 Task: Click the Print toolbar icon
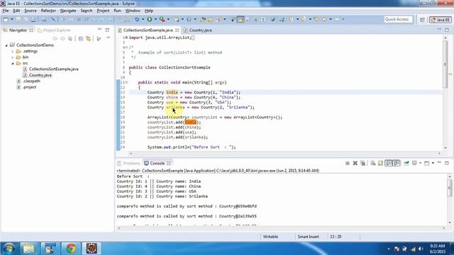click(x=33, y=19)
